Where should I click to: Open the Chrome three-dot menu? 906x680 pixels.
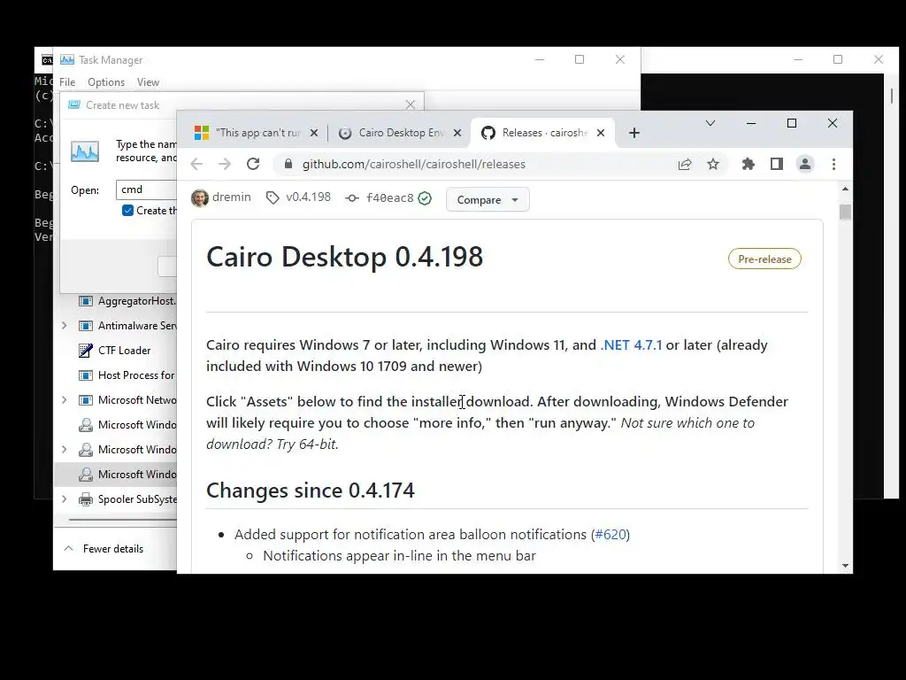(x=833, y=164)
